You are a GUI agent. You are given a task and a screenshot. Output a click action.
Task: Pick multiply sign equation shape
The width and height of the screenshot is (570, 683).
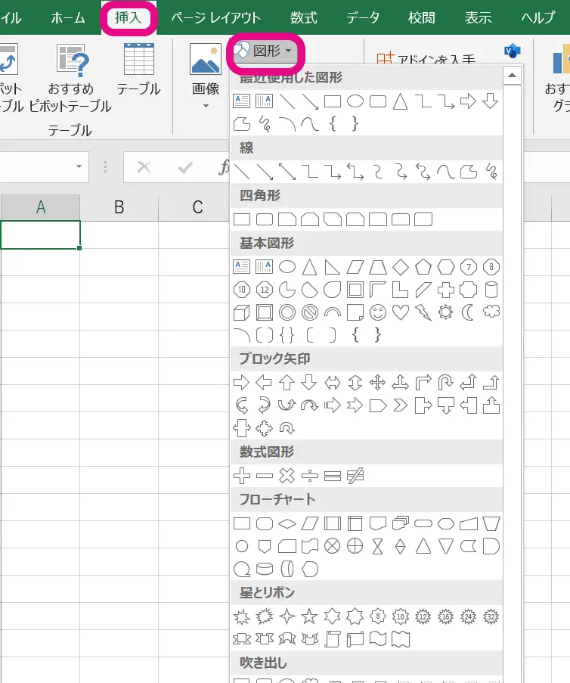pos(287,476)
